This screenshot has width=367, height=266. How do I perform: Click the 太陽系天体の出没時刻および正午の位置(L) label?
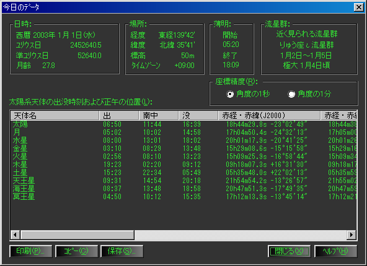click(81, 102)
